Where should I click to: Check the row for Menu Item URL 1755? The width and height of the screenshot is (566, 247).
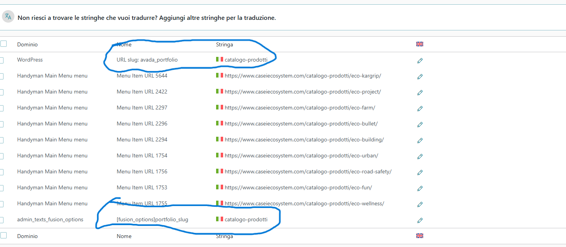2,204
